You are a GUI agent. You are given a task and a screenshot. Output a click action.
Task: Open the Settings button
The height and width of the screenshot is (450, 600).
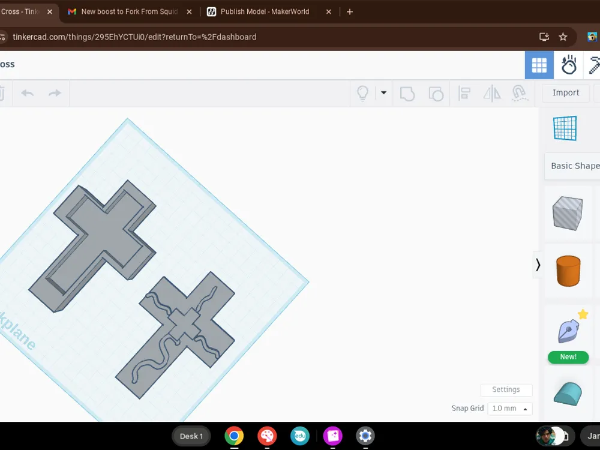click(x=506, y=389)
